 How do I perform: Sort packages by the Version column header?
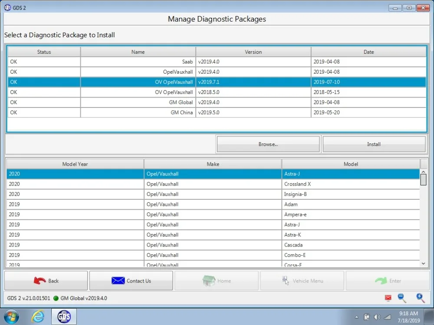point(253,52)
